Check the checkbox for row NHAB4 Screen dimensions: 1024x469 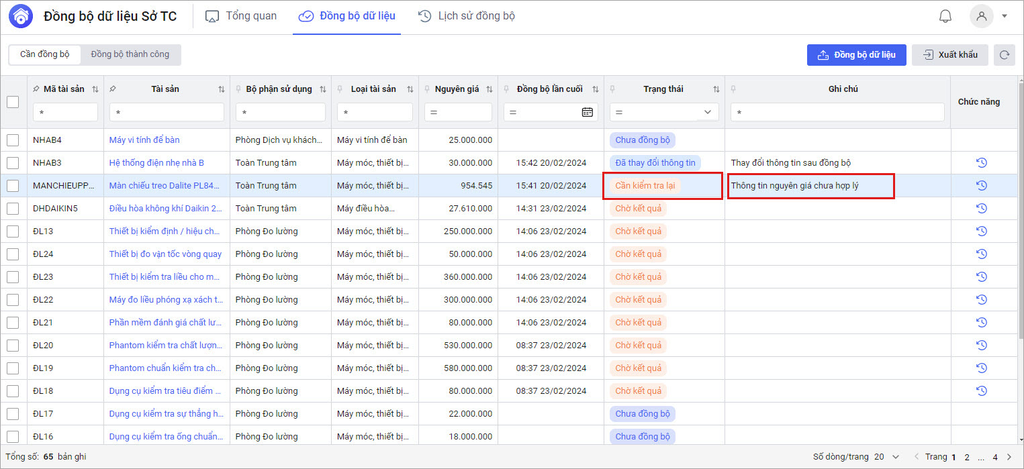coord(13,140)
